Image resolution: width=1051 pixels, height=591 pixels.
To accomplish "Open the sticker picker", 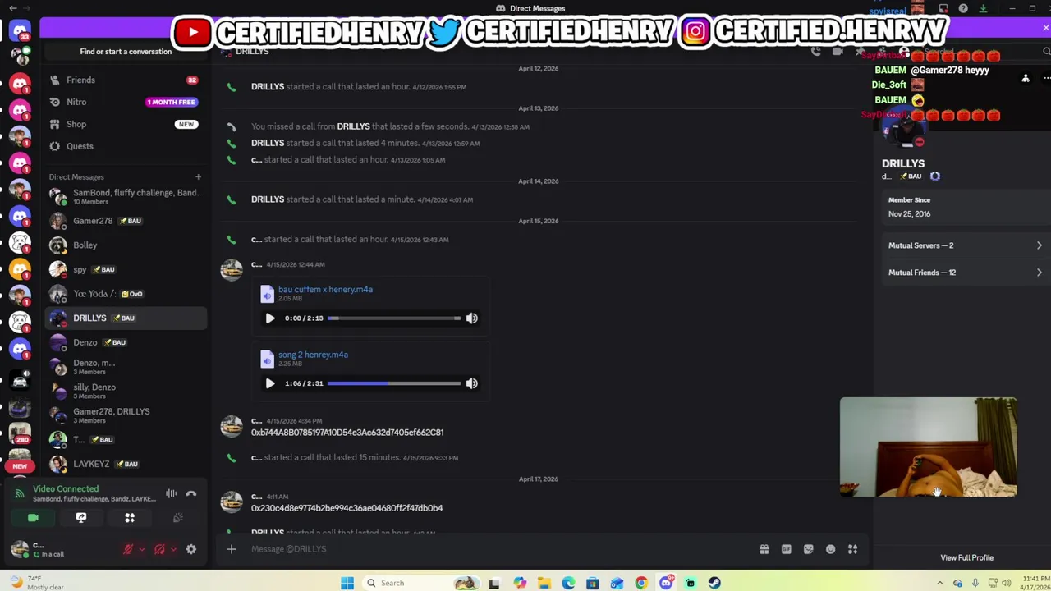I will [808, 549].
